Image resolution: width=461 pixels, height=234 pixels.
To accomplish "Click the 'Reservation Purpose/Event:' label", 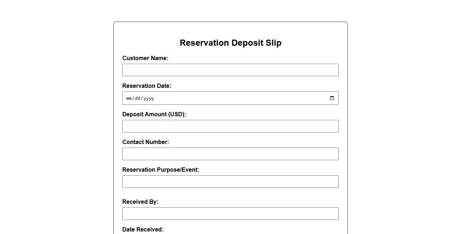I will [x=161, y=170].
